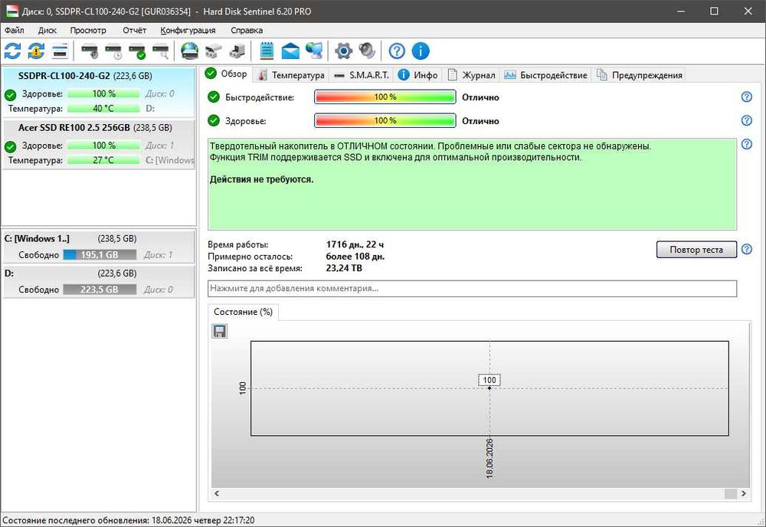Switch to the Предупреждения tab
The image size is (766, 527).
click(640, 75)
